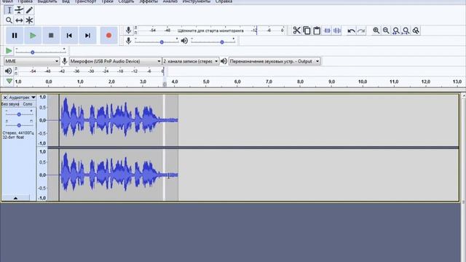Fit the whole project in the window
The height and width of the screenshot is (262, 466).
click(406, 31)
